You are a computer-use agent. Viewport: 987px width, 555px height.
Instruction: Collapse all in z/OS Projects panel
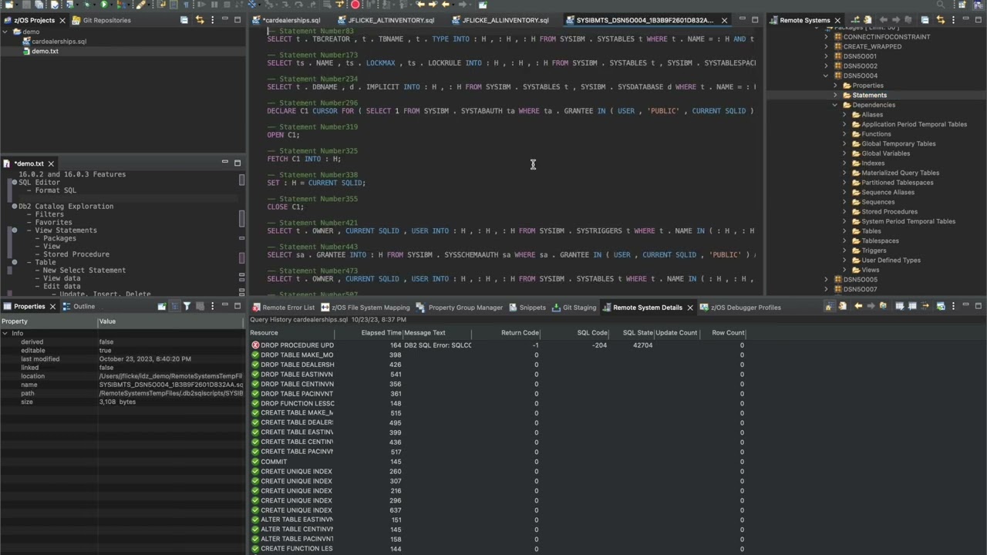tap(184, 20)
